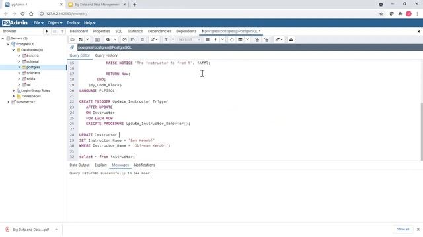Open download options arrow beside the pdf
423x237 pixels.
coord(56,230)
